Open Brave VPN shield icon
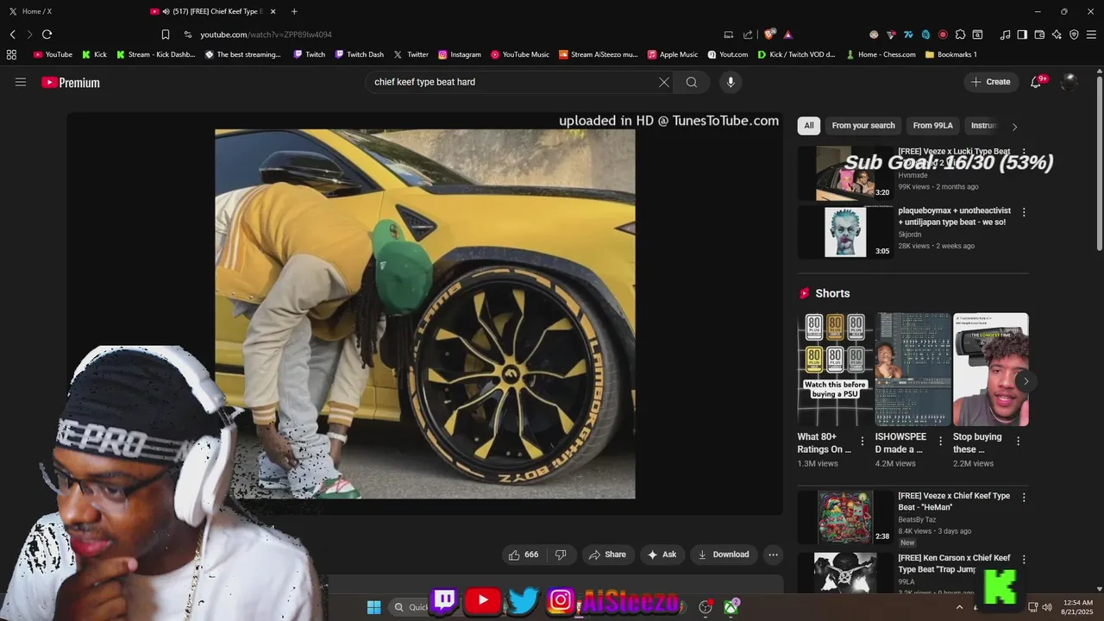1104x621 pixels. [x=1074, y=34]
